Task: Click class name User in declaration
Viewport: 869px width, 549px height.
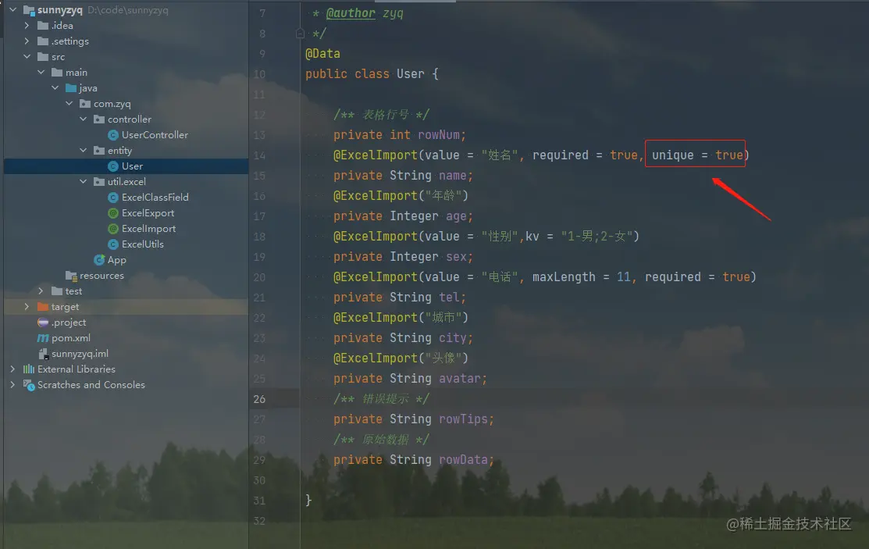Action: click(x=411, y=73)
